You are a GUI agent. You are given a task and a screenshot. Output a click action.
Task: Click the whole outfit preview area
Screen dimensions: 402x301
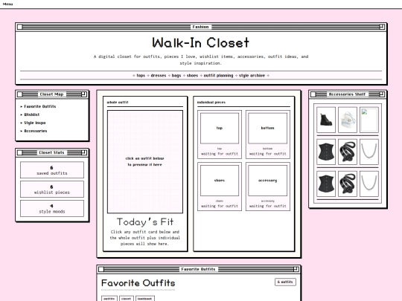(x=145, y=162)
